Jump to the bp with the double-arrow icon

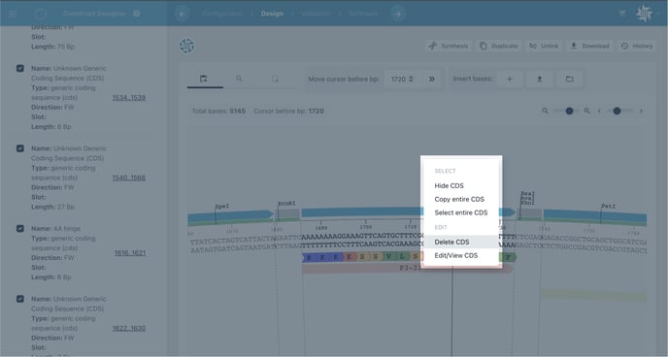[x=431, y=80]
